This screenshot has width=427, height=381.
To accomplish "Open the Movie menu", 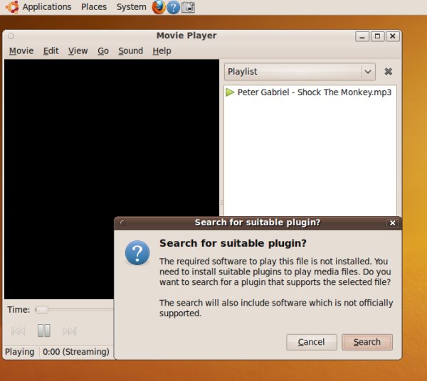I will pyautogui.click(x=21, y=51).
